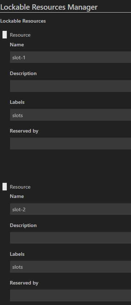Viewport: 131px width, 305px height.
Task: Click the Name label of slot-1 resource
Action: tap(17, 45)
